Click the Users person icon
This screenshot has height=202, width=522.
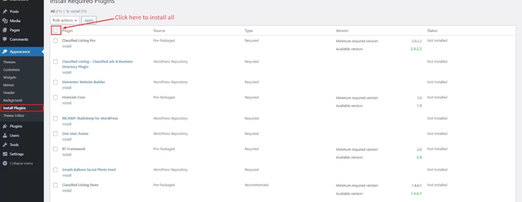[5, 136]
